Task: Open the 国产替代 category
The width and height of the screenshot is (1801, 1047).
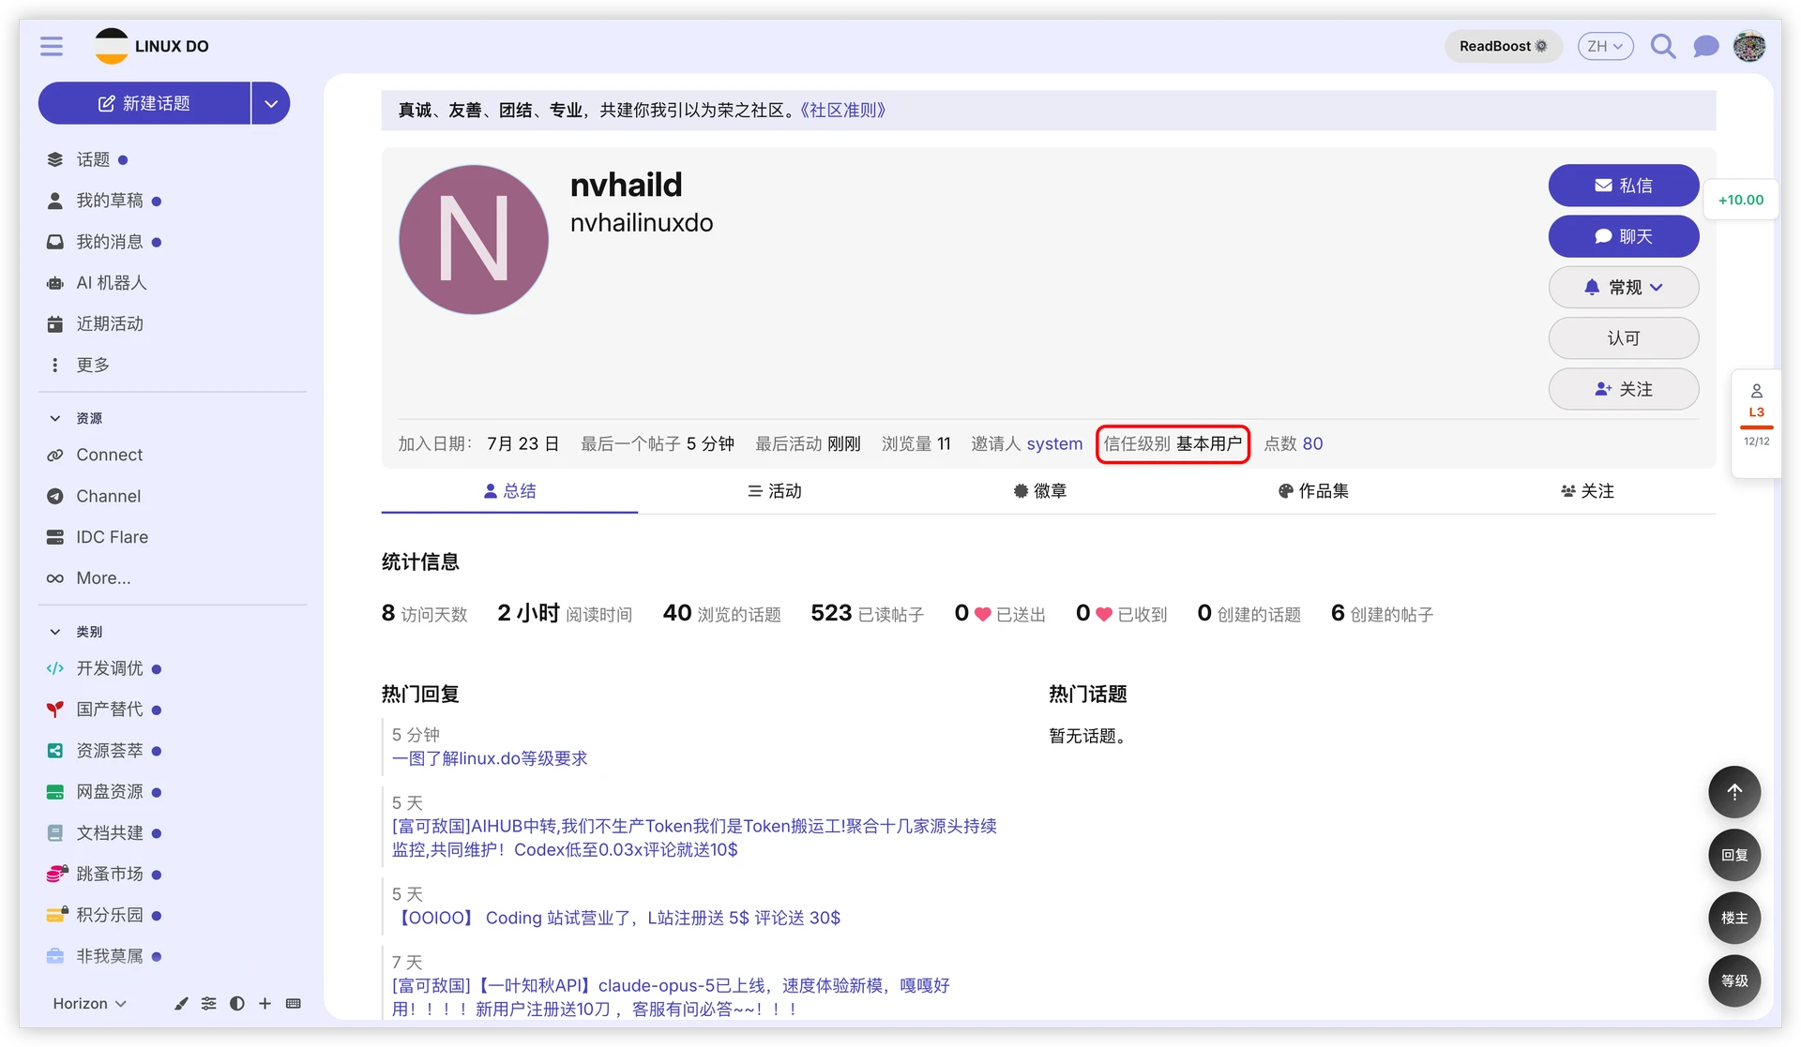Action: tap(110, 710)
